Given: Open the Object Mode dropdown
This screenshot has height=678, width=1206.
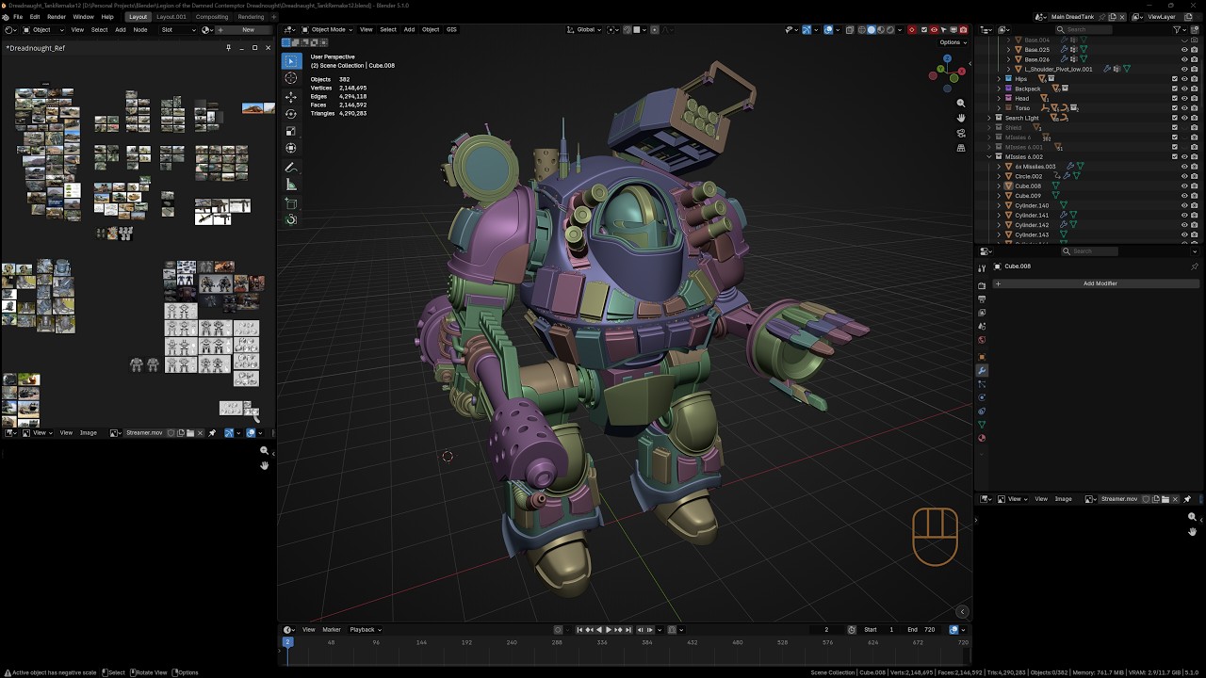Looking at the screenshot, I should click(327, 29).
